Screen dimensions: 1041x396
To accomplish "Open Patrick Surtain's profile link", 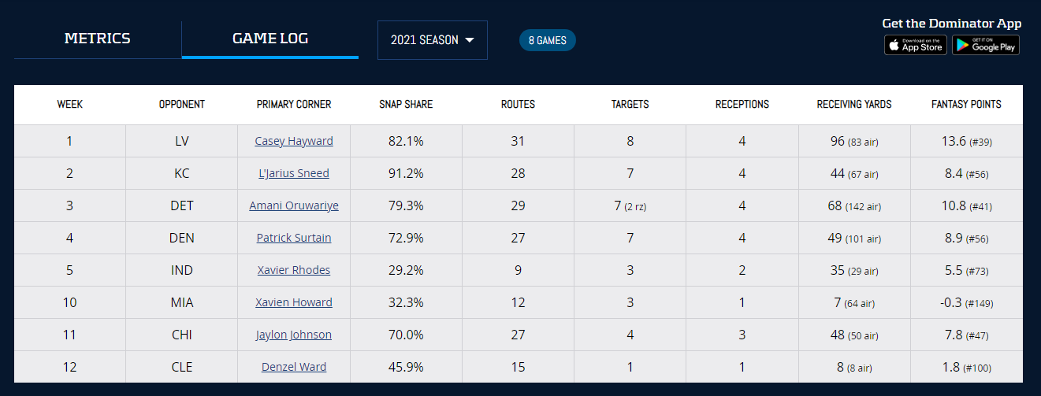I will (x=294, y=239).
